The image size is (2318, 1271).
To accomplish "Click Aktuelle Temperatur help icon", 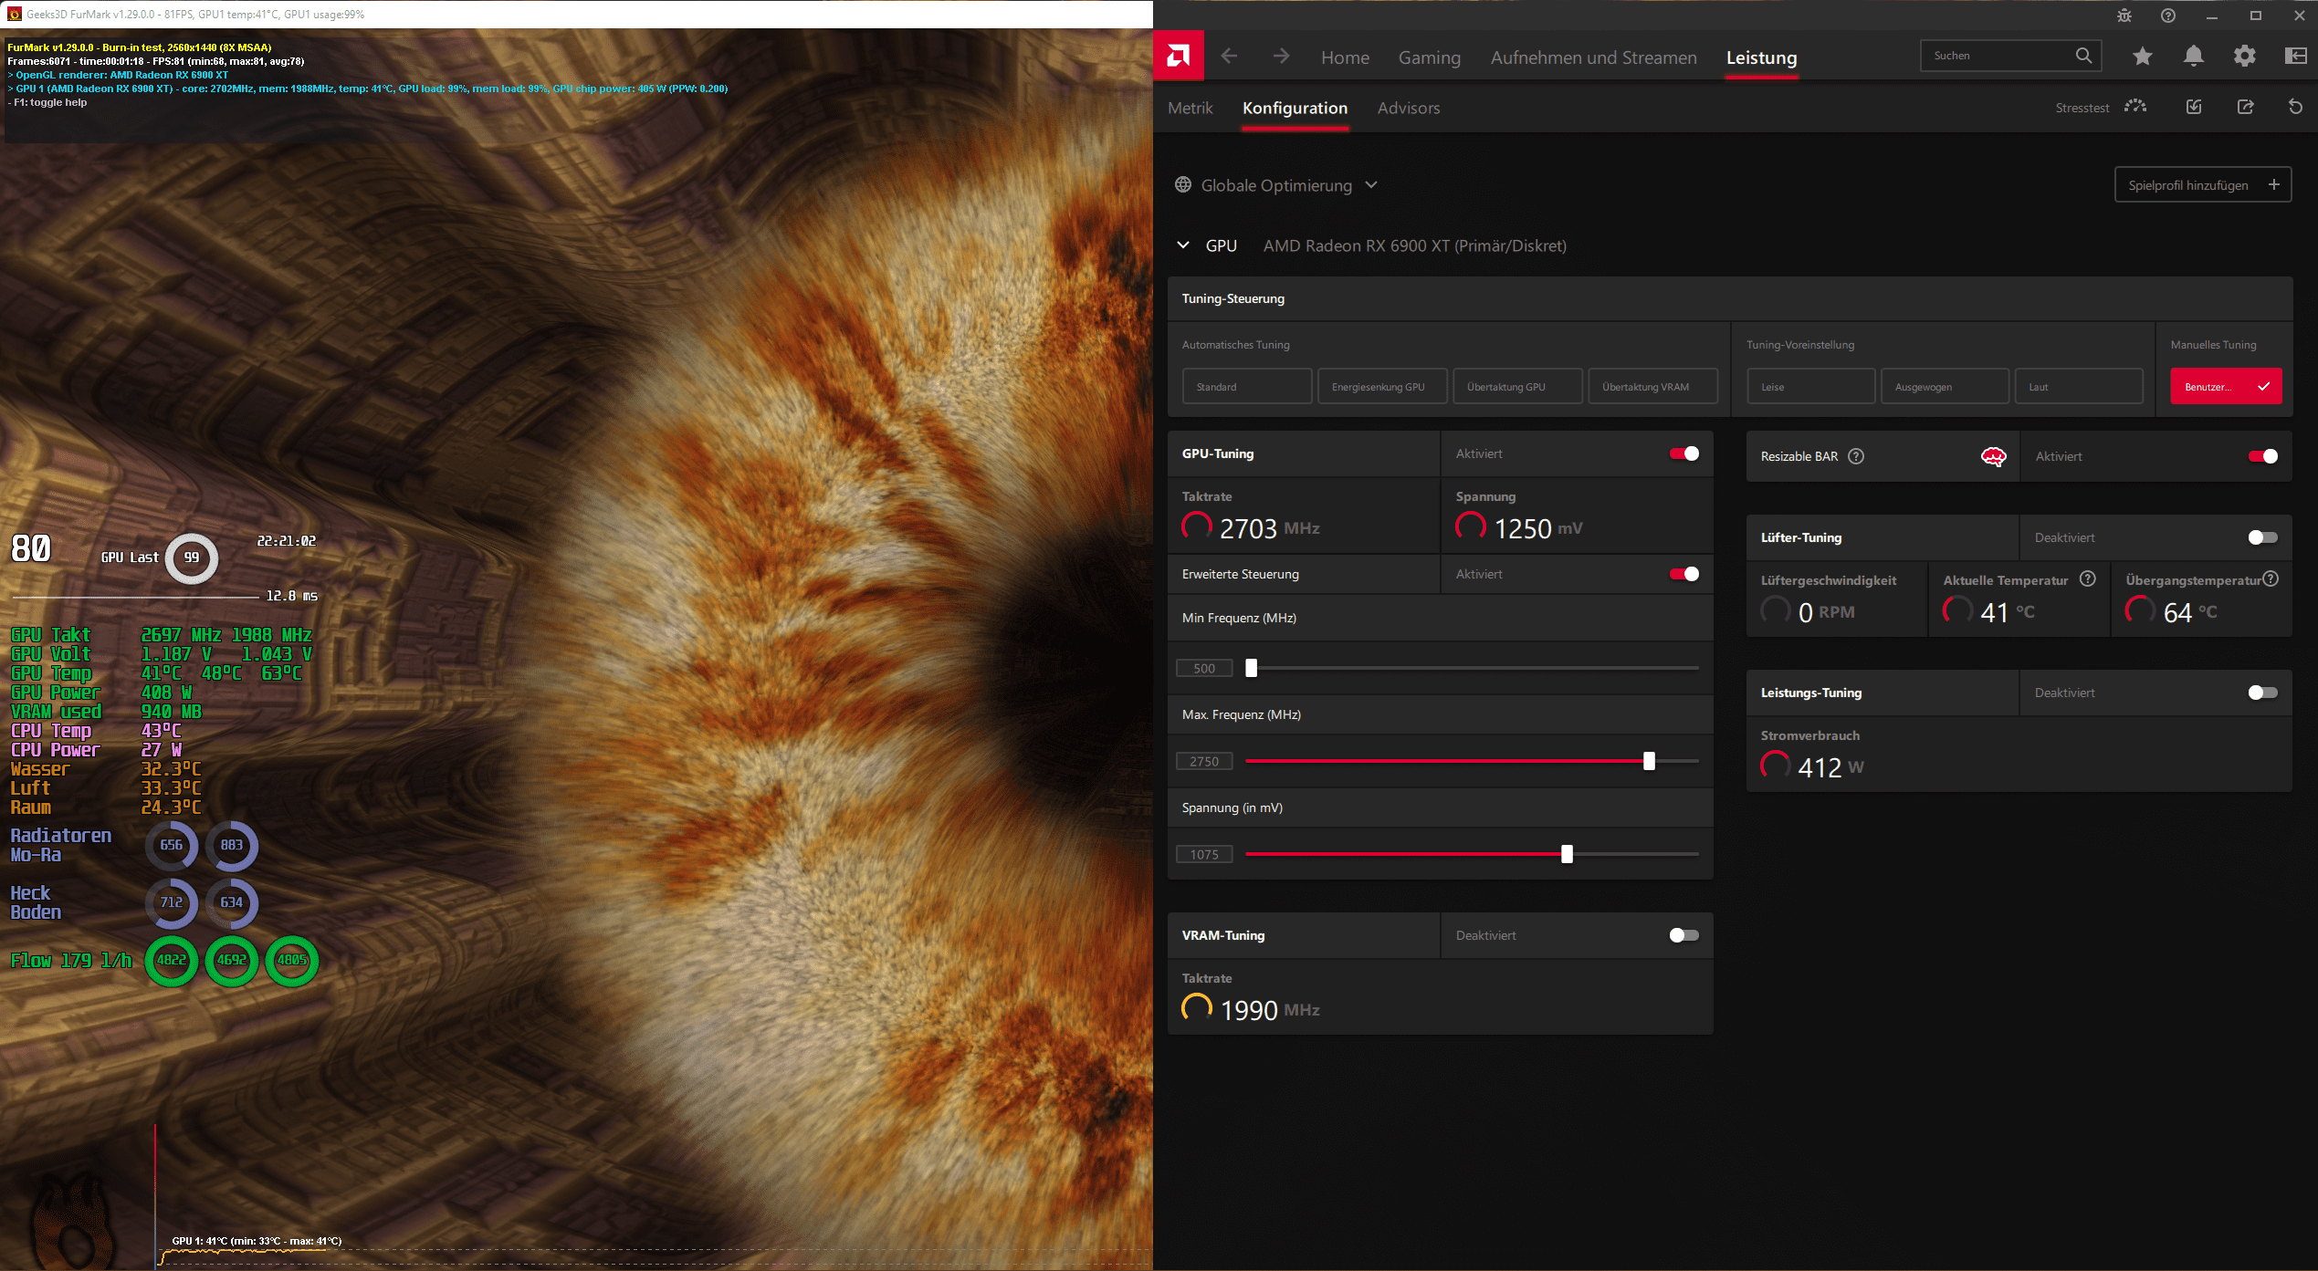I will tap(2088, 578).
